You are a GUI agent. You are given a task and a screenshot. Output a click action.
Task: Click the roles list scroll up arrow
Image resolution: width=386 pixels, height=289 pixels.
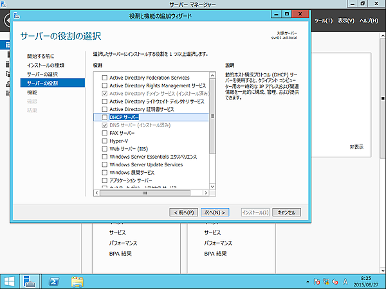212,75
